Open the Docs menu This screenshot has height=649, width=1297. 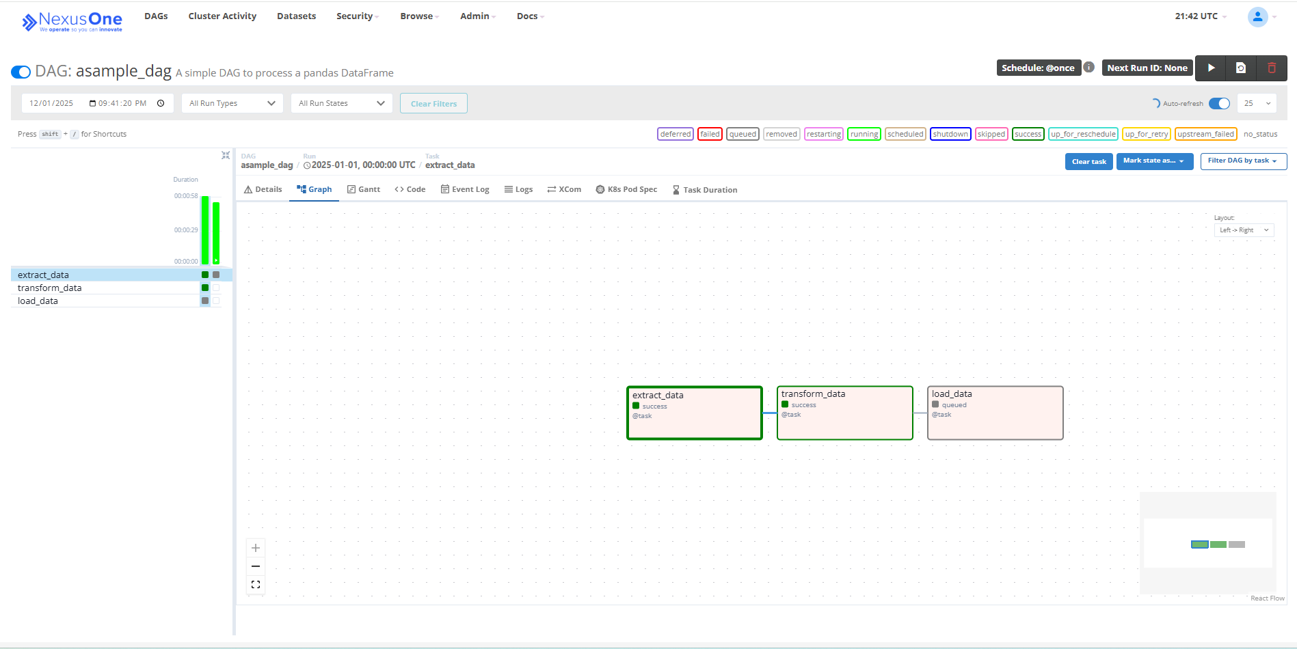[x=531, y=16]
